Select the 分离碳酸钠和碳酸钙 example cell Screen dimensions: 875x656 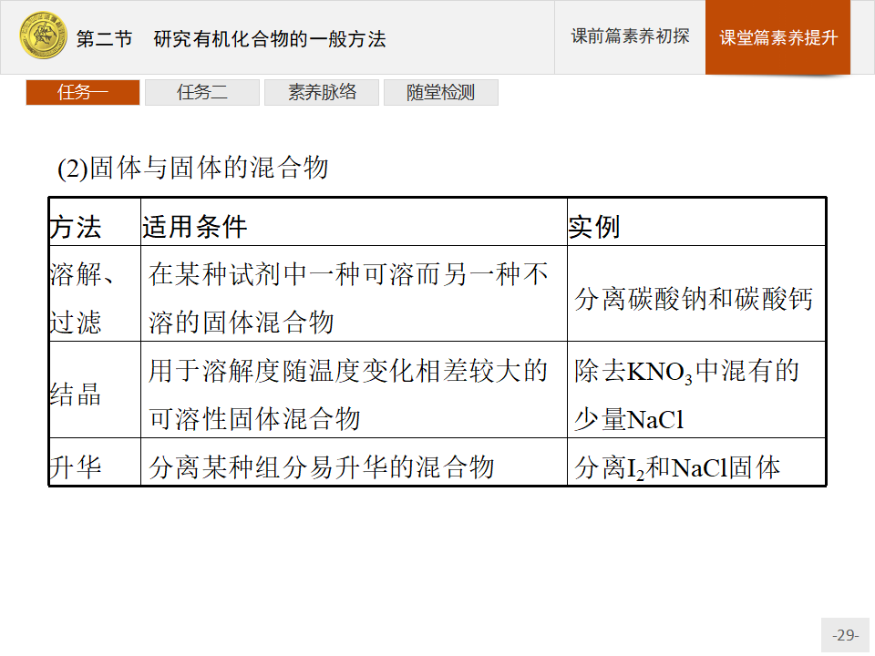tap(696, 294)
